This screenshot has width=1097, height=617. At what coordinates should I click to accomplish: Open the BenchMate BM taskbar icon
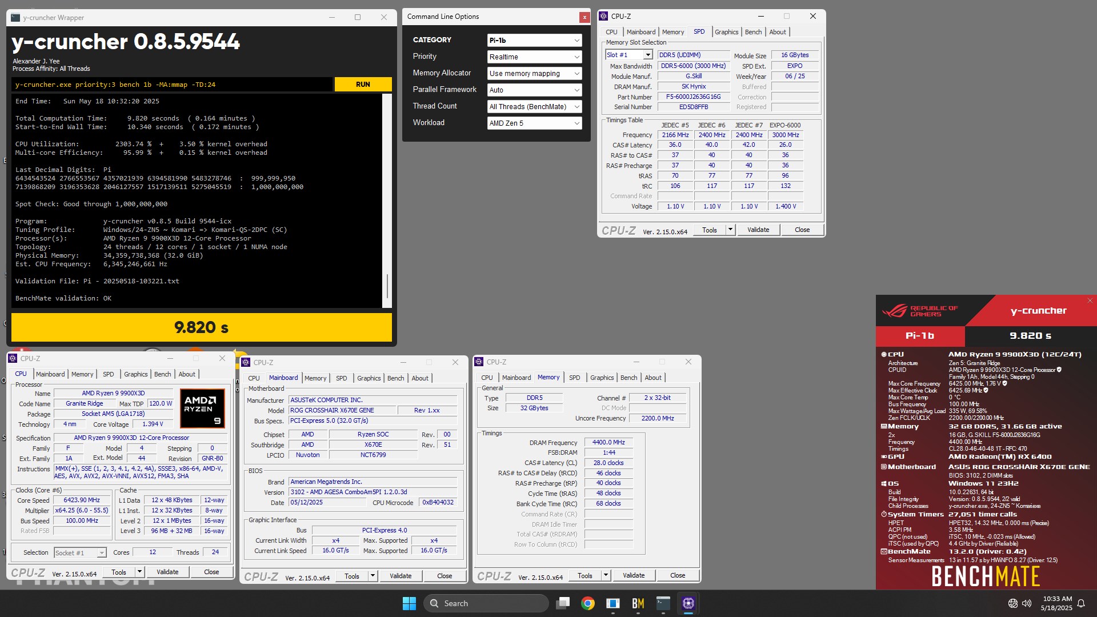point(638,603)
